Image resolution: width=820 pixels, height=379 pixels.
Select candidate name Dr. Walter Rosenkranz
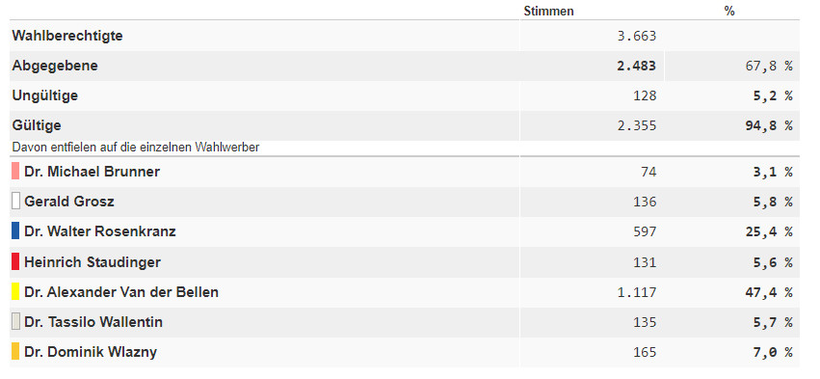click(100, 231)
